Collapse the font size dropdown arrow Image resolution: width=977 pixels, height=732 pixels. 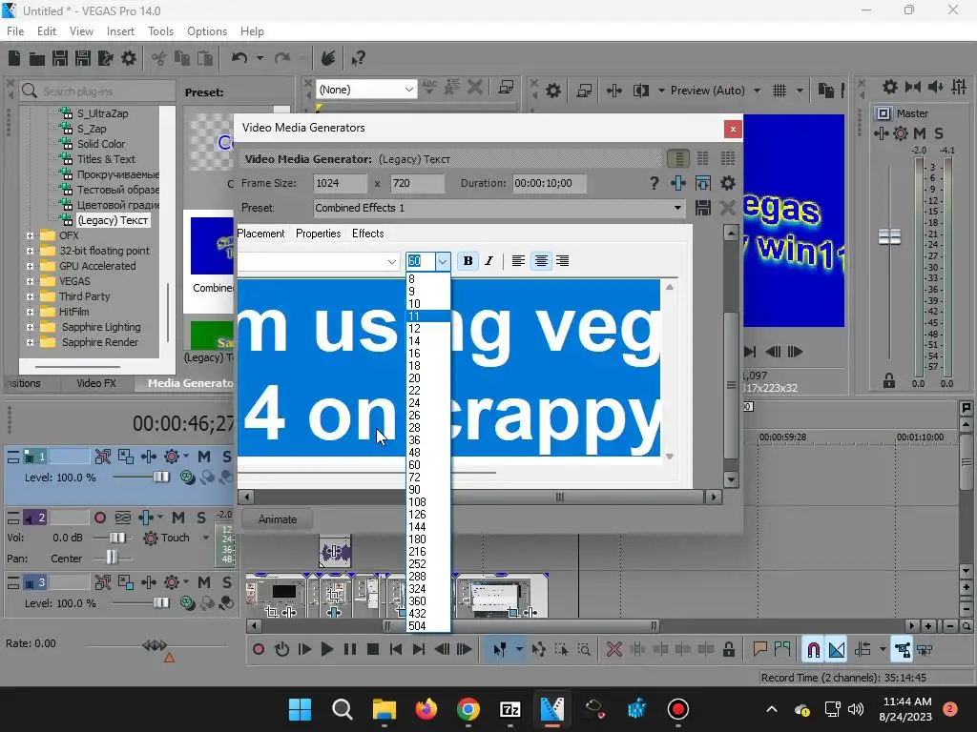pyautogui.click(x=443, y=261)
